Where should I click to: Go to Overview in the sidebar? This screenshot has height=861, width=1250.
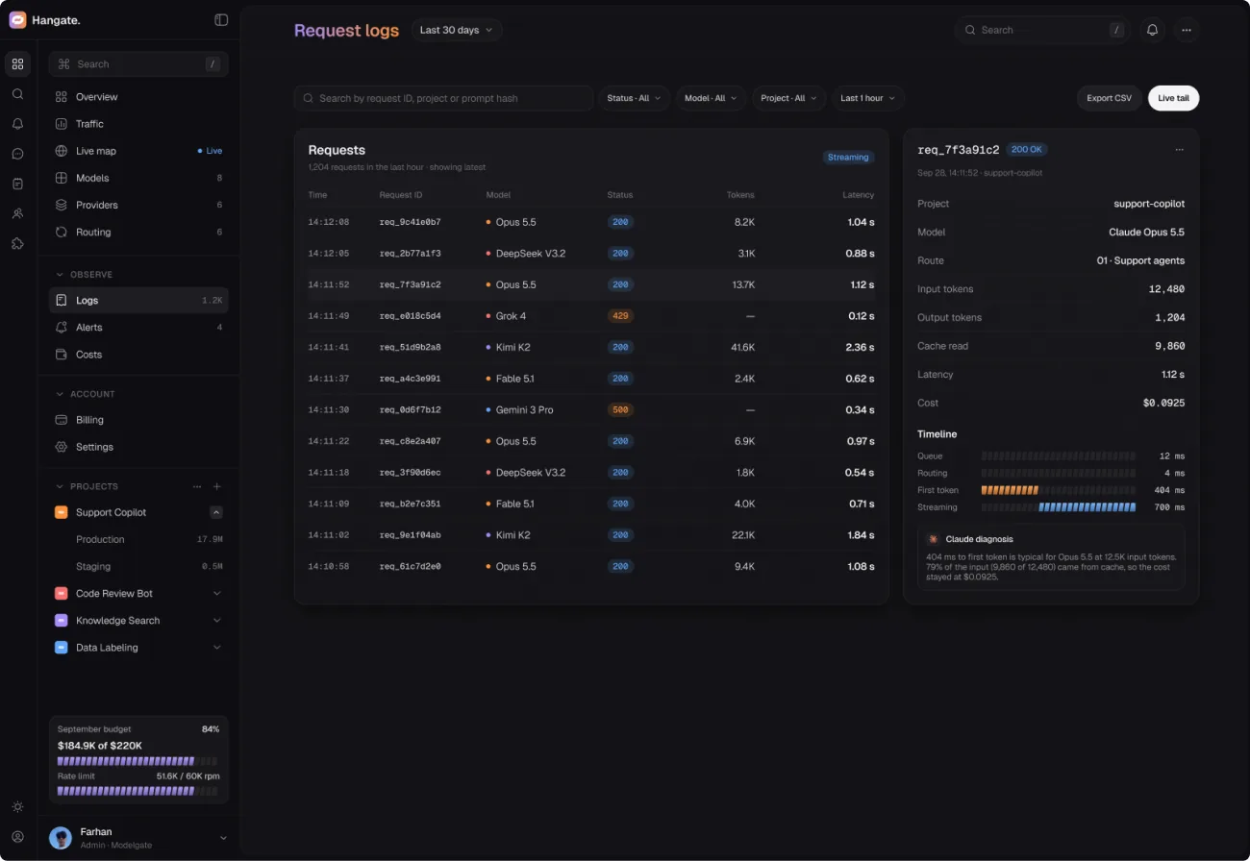[x=138, y=97]
